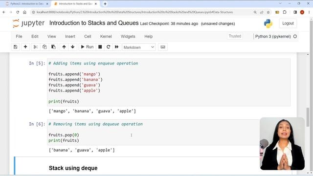This screenshot has width=313, height=176.
Task: Toggle browser side panel icon
Action: [x=295, y=12]
